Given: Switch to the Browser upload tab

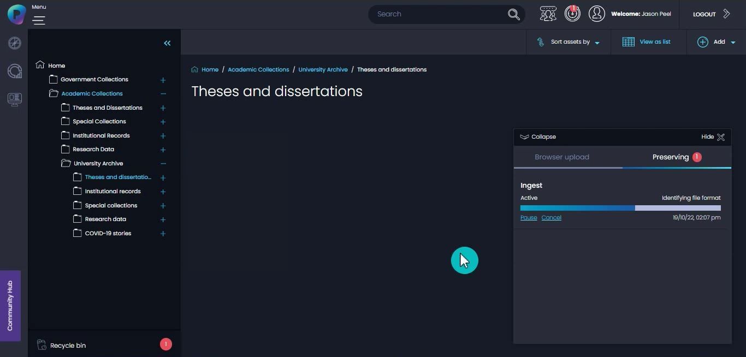Looking at the screenshot, I should (x=561, y=157).
